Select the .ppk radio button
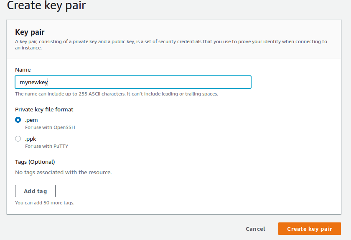Image resolution: width=351 pixels, height=240 pixels. coord(18,139)
